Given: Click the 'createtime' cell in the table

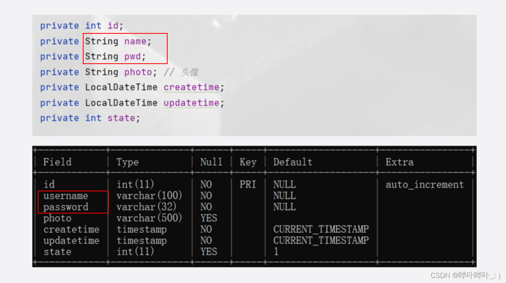Looking at the screenshot, I should pos(71,229).
